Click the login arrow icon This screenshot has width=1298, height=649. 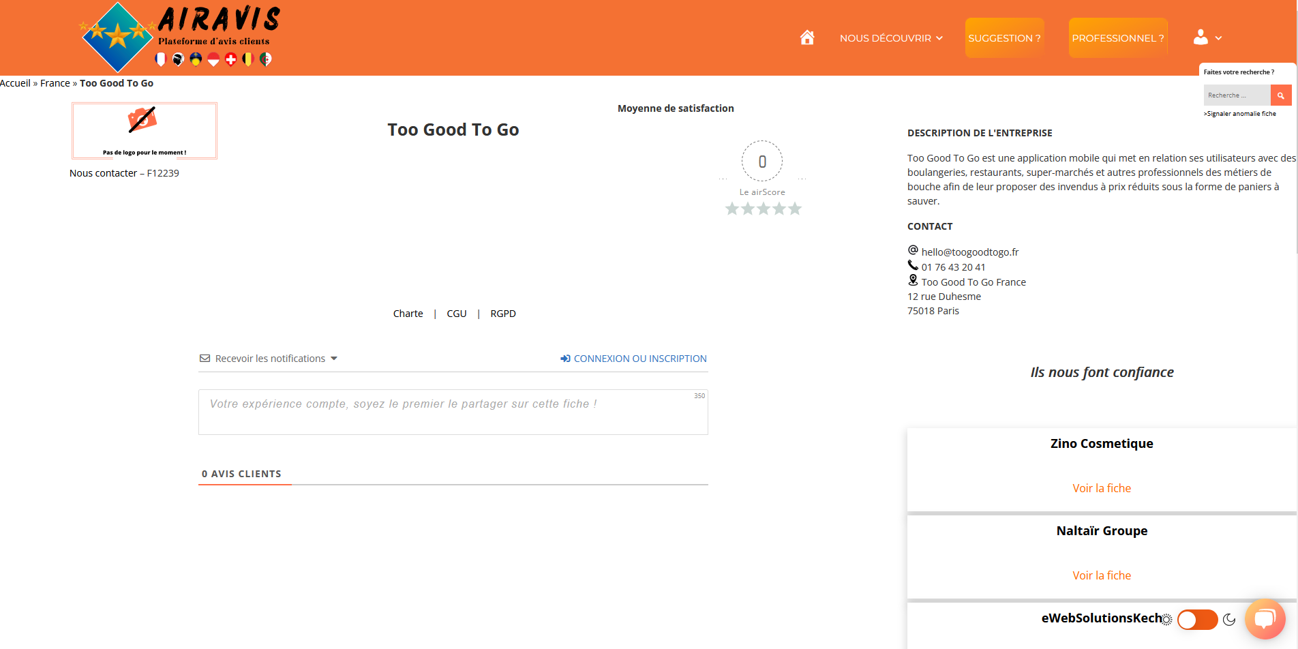pos(565,359)
